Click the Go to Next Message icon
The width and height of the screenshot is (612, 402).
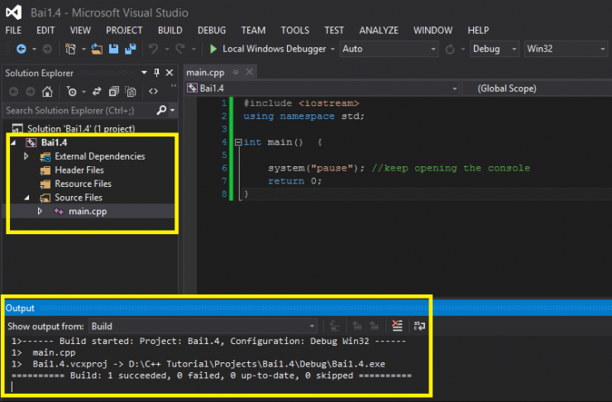[374, 326]
